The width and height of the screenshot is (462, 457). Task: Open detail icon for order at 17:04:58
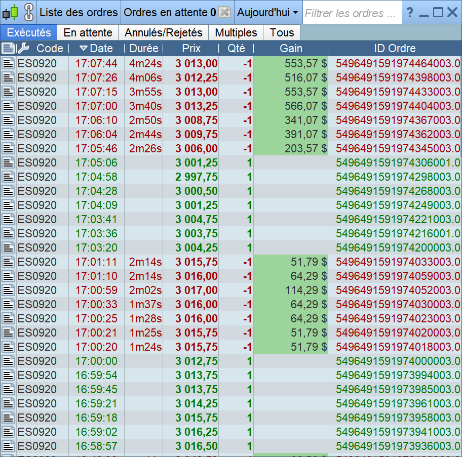pyautogui.click(x=8, y=177)
